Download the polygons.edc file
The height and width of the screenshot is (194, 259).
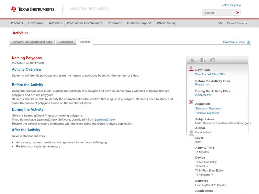click(x=203, y=94)
